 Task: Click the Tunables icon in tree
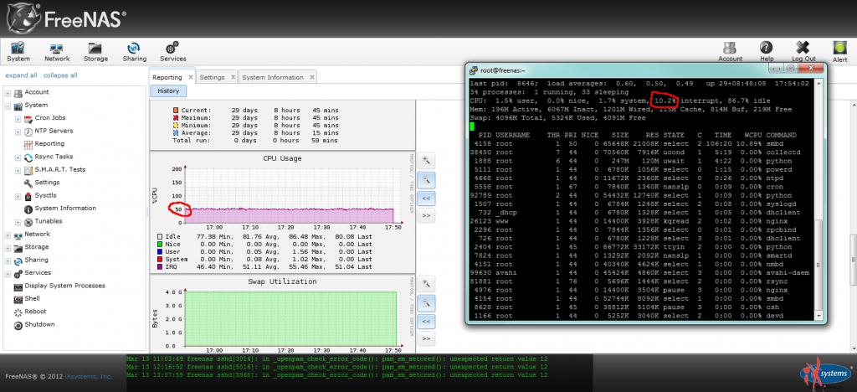(28, 222)
